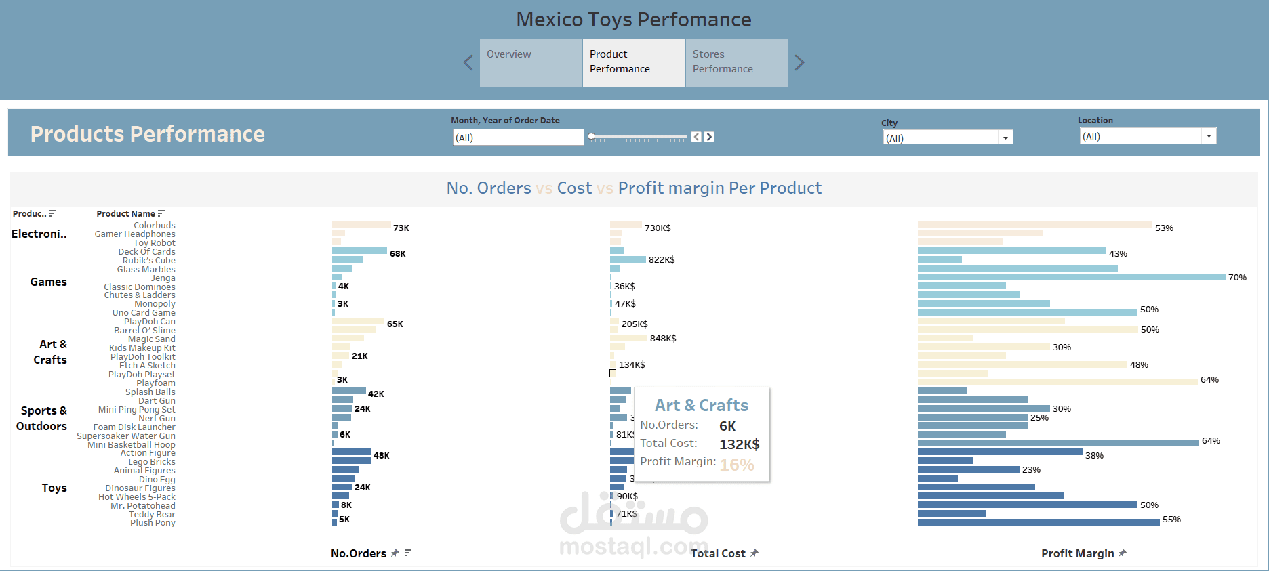Click the highlighted Playfoam cost mark square
This screenshot has width=1269, height=571.
613,373
